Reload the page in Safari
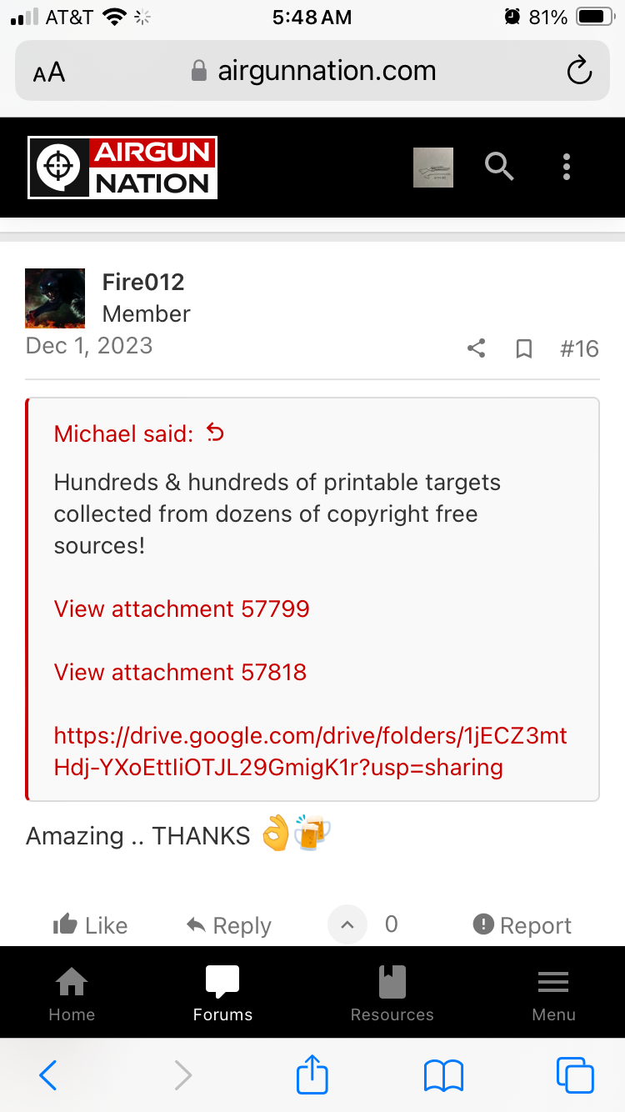Image resolution: width=625 pixels, height=1112 pixels. [579, 71]
